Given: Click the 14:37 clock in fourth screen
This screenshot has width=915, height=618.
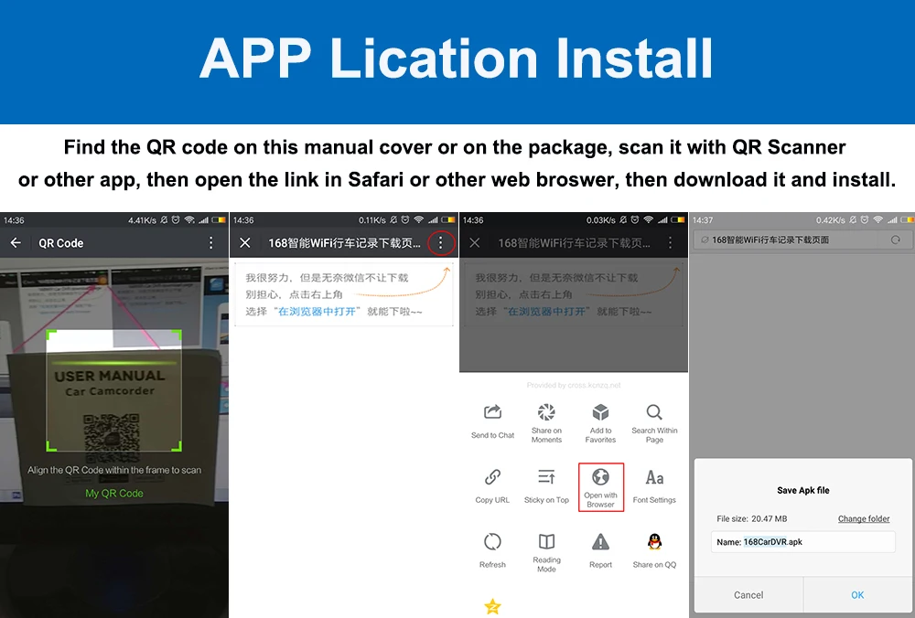Looking at the screenshot, I should point(703,220).
